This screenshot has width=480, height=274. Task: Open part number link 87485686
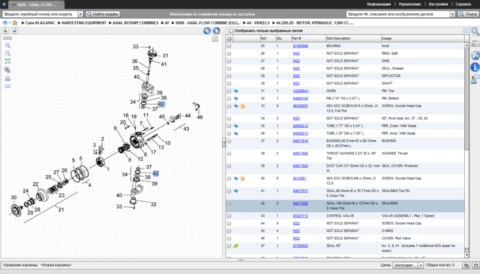pos(300,46)
